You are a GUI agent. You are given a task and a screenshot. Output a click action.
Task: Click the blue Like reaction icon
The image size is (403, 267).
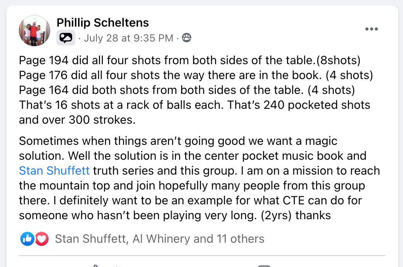(27, 238)
